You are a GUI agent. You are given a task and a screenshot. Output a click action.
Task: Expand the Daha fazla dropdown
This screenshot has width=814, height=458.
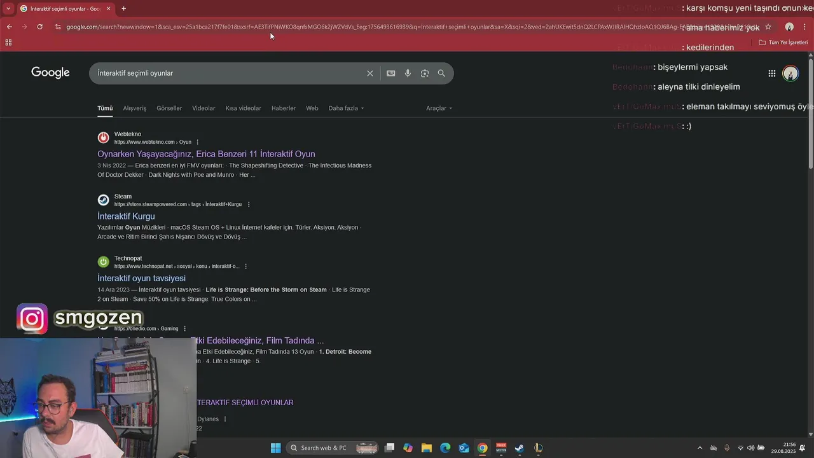coord(346,108)
